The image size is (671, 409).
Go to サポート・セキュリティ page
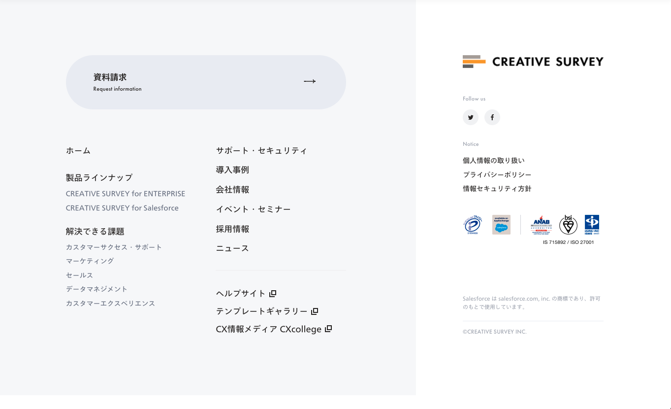261,151
